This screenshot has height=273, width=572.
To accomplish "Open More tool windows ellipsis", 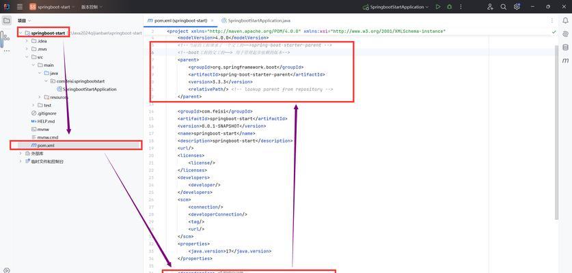I will [7, 51].
